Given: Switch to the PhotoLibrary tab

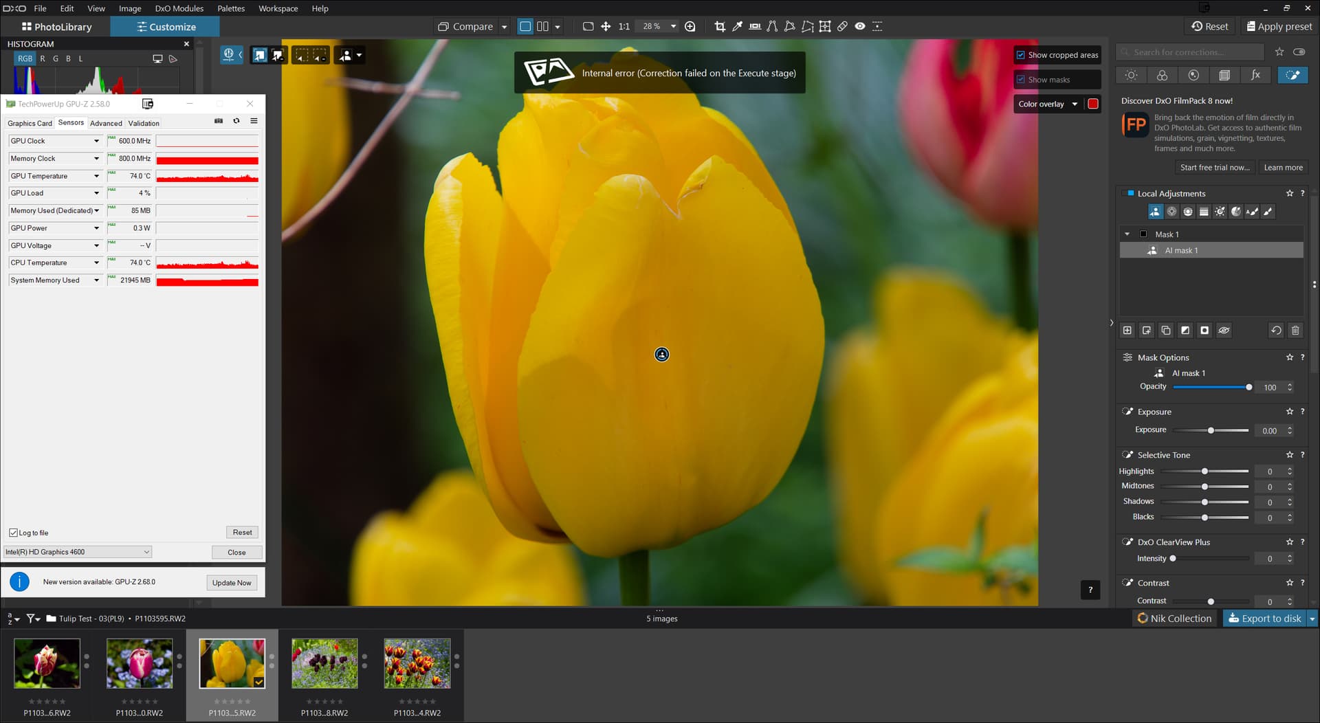Looking at the screenshot, I should pyautogui.click(x=56, y=27).
